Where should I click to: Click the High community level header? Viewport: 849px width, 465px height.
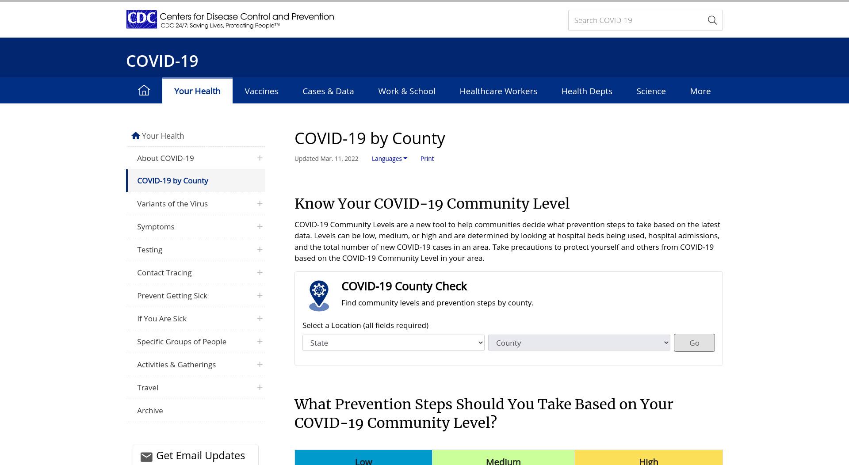tap(649, 458)
